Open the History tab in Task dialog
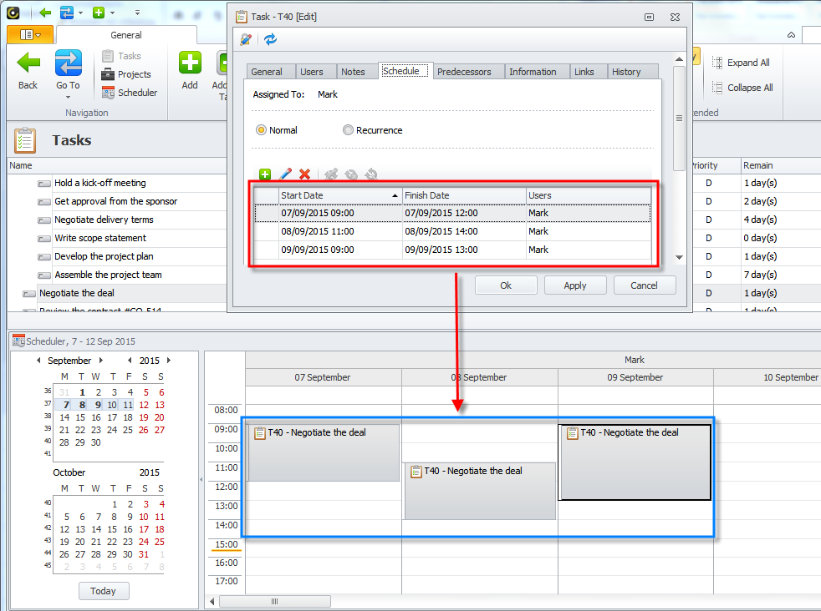821x611 pixels. coord(625,72)
